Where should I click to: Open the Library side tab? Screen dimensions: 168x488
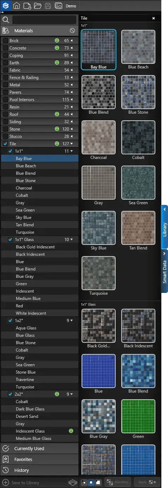[x=164, y=226]
